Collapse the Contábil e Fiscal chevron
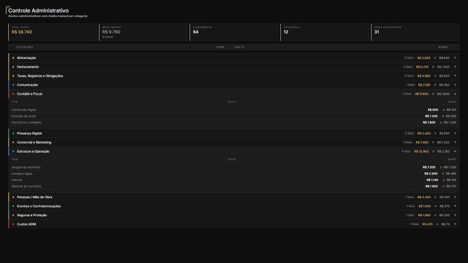The width and height of the screenshot is (468, 263). [x=455, y=94]
